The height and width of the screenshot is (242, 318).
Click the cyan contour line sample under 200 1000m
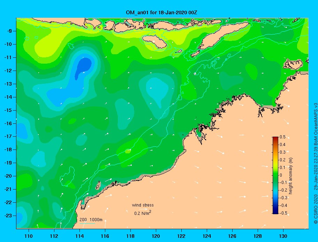click(x=87, y=223)
